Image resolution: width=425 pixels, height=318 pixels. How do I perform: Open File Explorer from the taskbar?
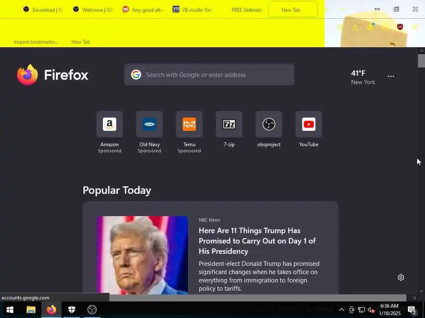(31, 310)
